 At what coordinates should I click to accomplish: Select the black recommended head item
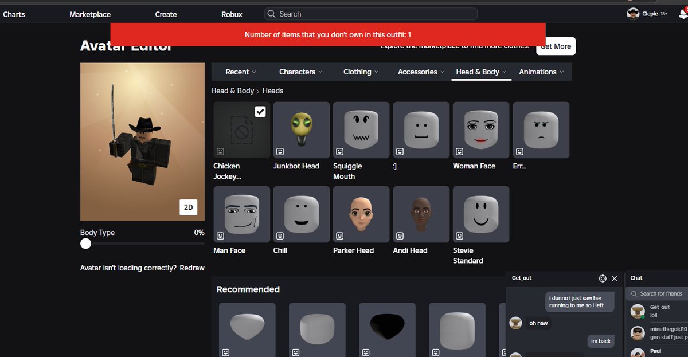click(387, 329)
